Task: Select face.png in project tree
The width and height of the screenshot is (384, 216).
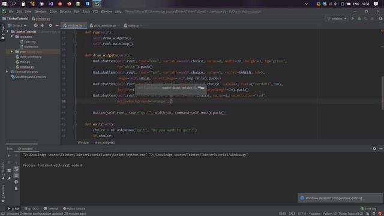Action: pyautogui.click(x=30, y=41)
